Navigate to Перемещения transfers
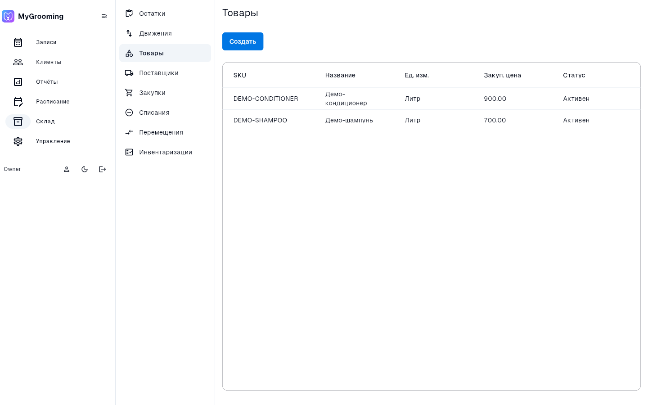648x405 pixels. (x=165, y=132)
